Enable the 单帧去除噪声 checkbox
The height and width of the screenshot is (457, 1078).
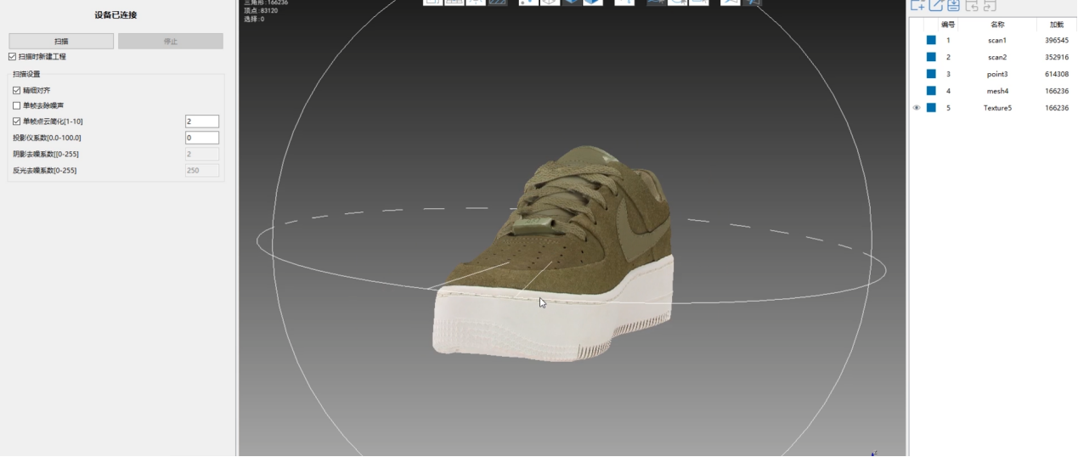[16, 106]
